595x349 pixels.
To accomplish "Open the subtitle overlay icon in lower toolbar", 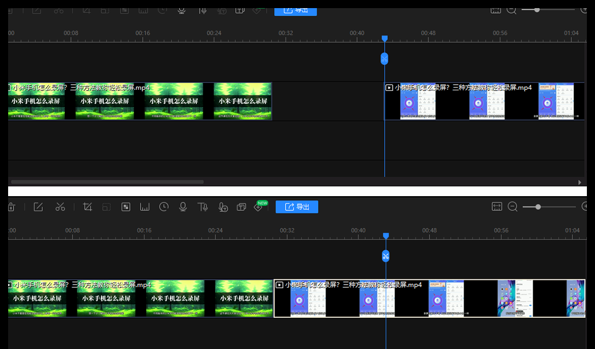I will 241,207.
